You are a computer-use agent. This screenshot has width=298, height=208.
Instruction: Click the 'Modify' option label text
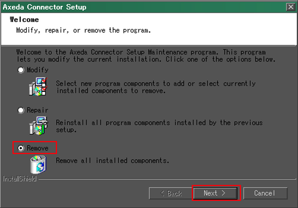(x=38, y=70)
